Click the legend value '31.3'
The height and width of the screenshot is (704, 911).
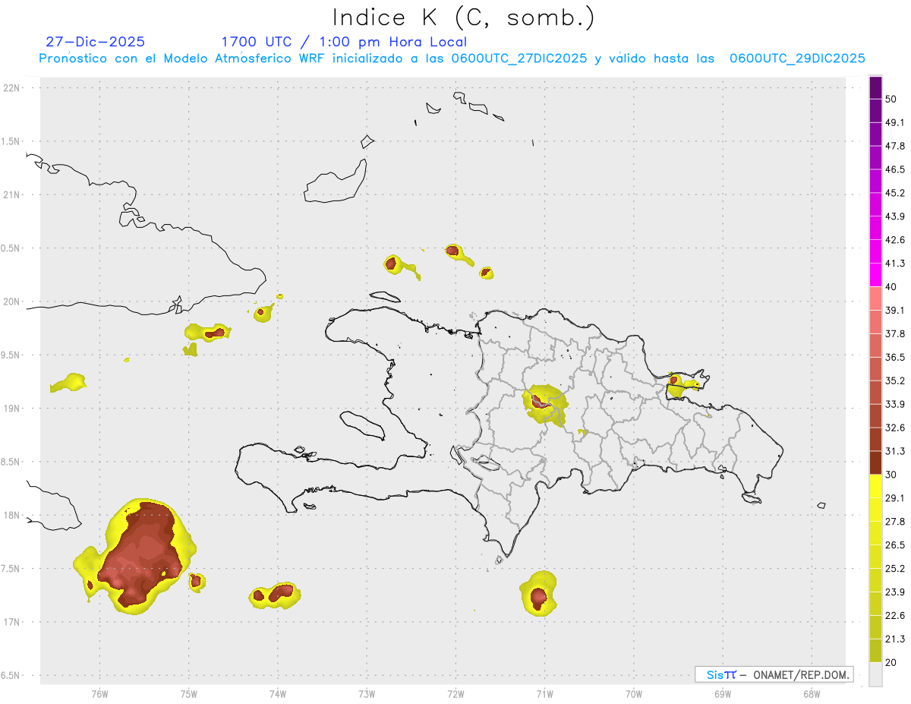(x=895, y=451)
